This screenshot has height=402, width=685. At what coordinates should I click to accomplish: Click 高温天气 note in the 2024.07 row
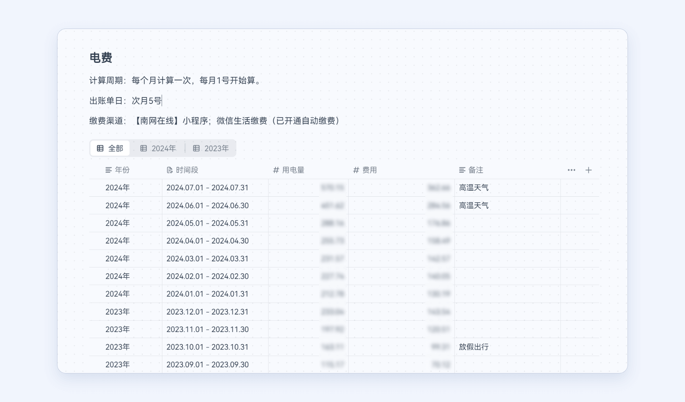(473, 188)
